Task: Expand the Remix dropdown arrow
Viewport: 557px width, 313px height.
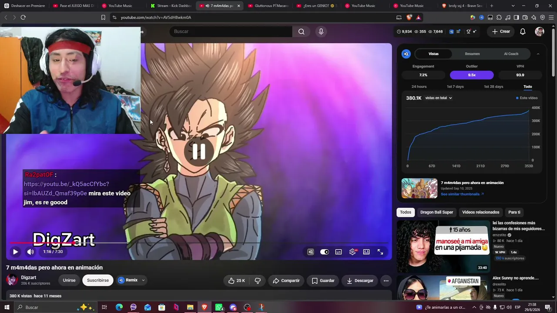Action: [x=143, y=280]
